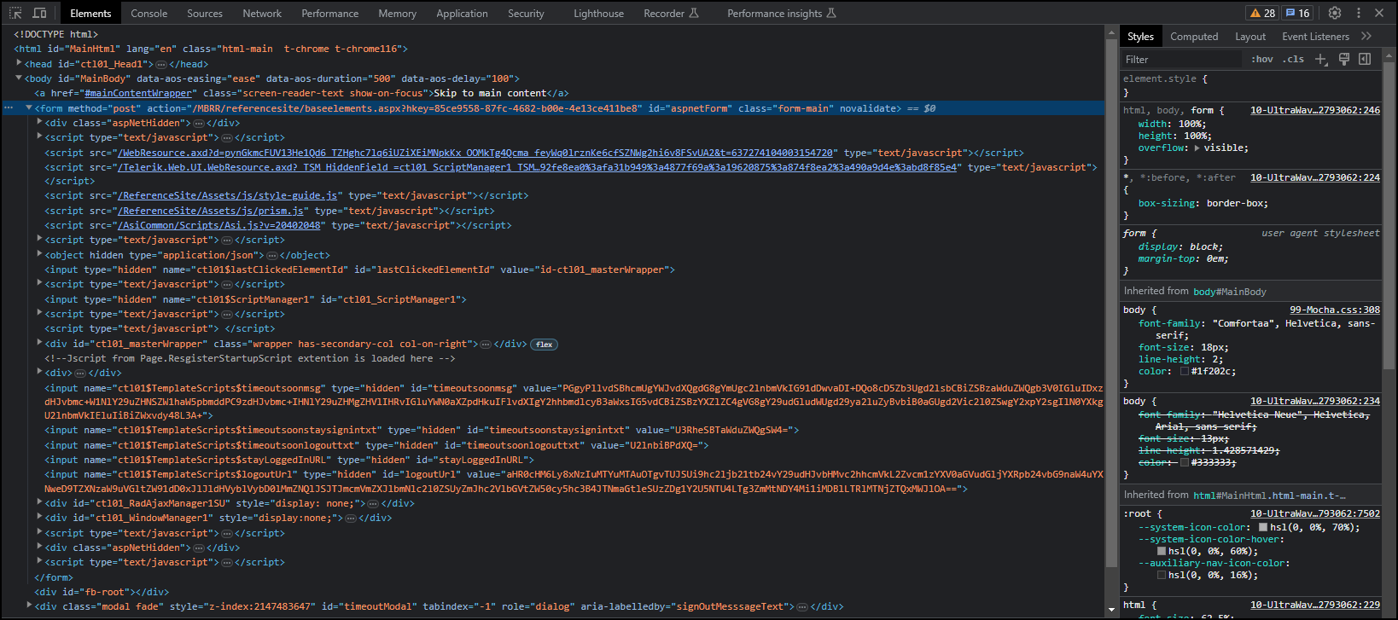The height and width of the screenshot is (620, 1398).
Task: Open the Memory tab
Action: (x=398, y=13)
